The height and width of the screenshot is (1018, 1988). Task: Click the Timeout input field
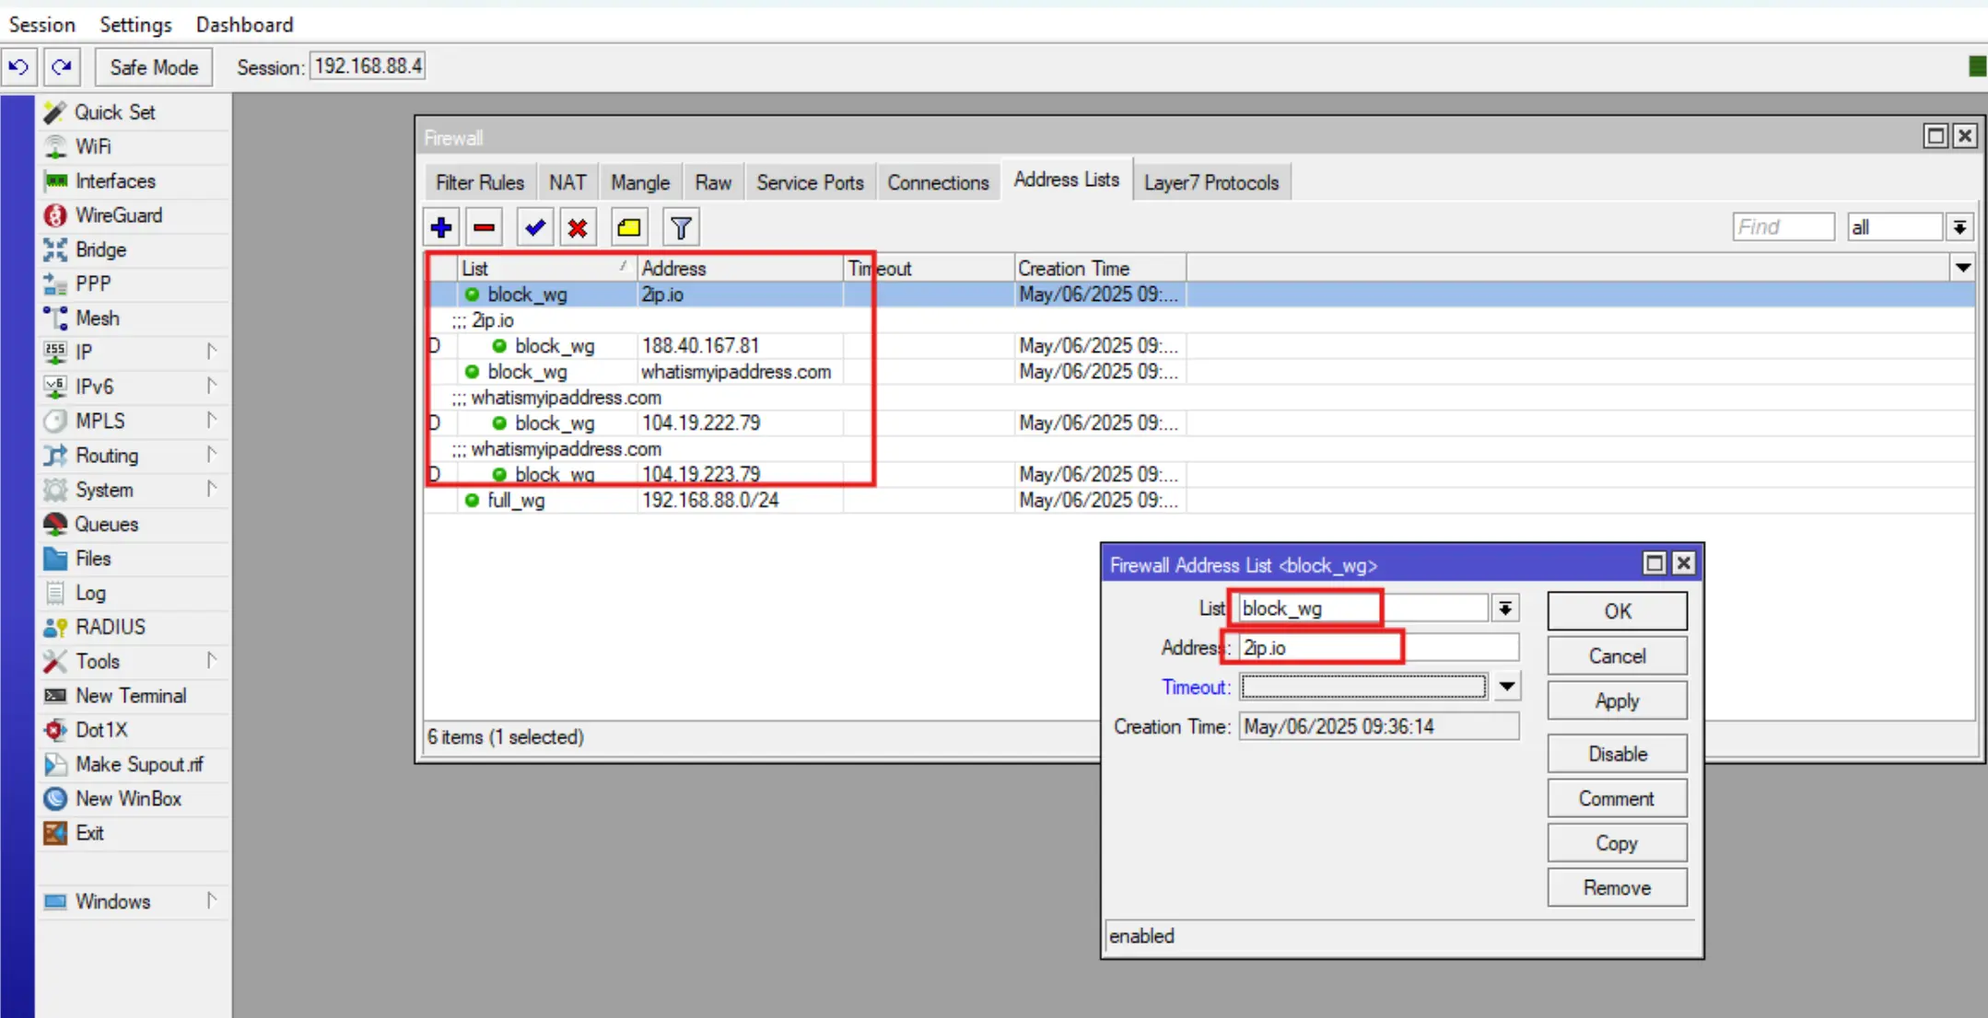(x=1363, y=687)
